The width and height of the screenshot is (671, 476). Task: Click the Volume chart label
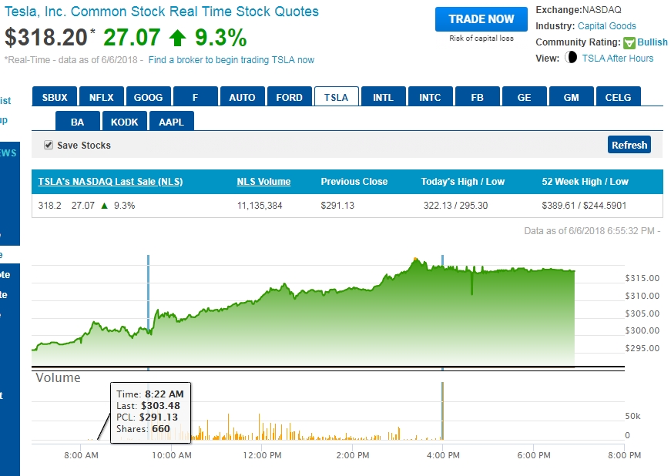[x=58, y=377]
